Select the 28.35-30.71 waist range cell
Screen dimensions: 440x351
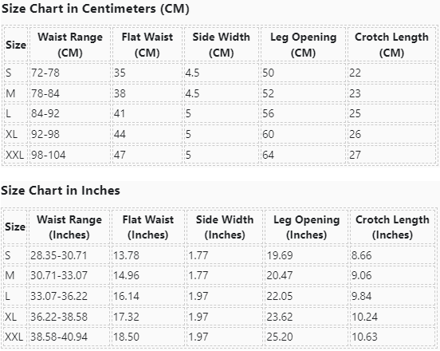69,255
